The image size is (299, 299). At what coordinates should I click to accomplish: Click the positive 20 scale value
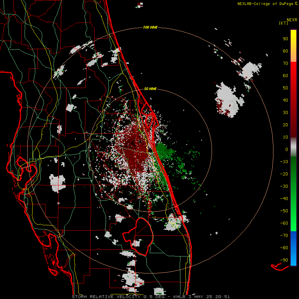pyautogui.click(x=285, y=125)
